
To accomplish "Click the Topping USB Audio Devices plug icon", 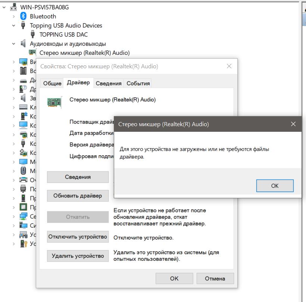I will tap(23, 25).
